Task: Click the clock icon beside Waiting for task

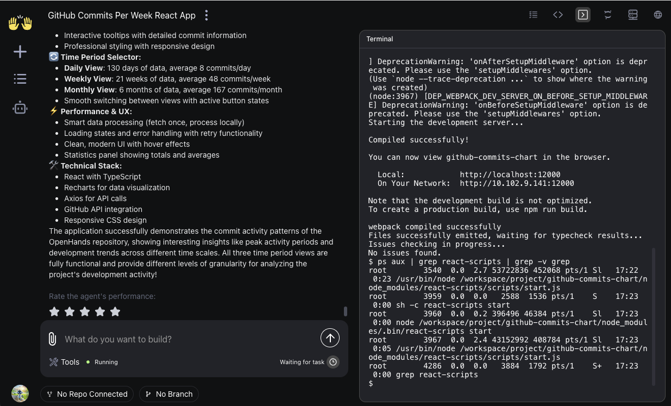Action: click(333, 362)
